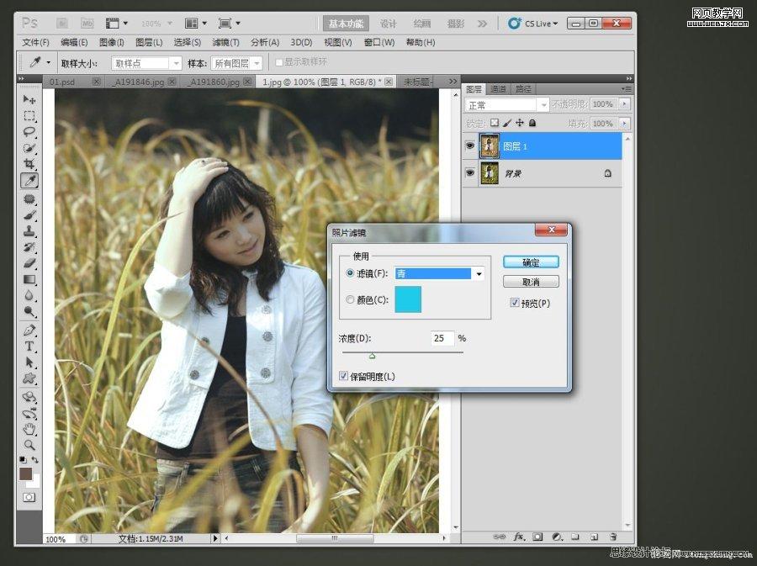The height and width of the screenshot is (566, 757).
Task: Select the Horizontal Type tool
Action: tap(29, 346)
